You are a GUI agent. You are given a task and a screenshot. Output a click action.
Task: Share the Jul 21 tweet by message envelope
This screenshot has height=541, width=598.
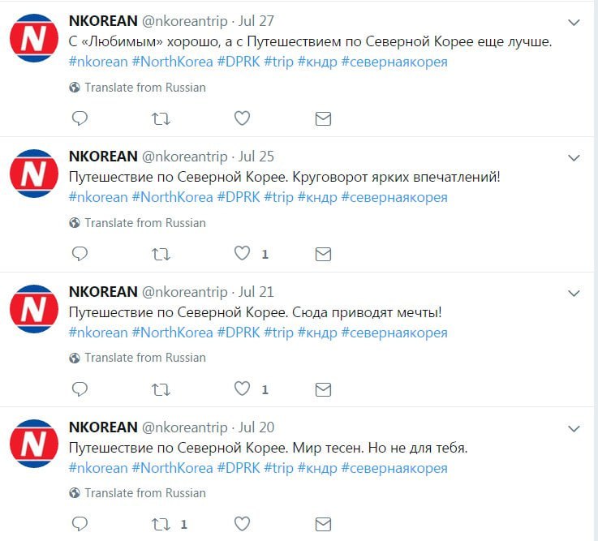[323, 389]
